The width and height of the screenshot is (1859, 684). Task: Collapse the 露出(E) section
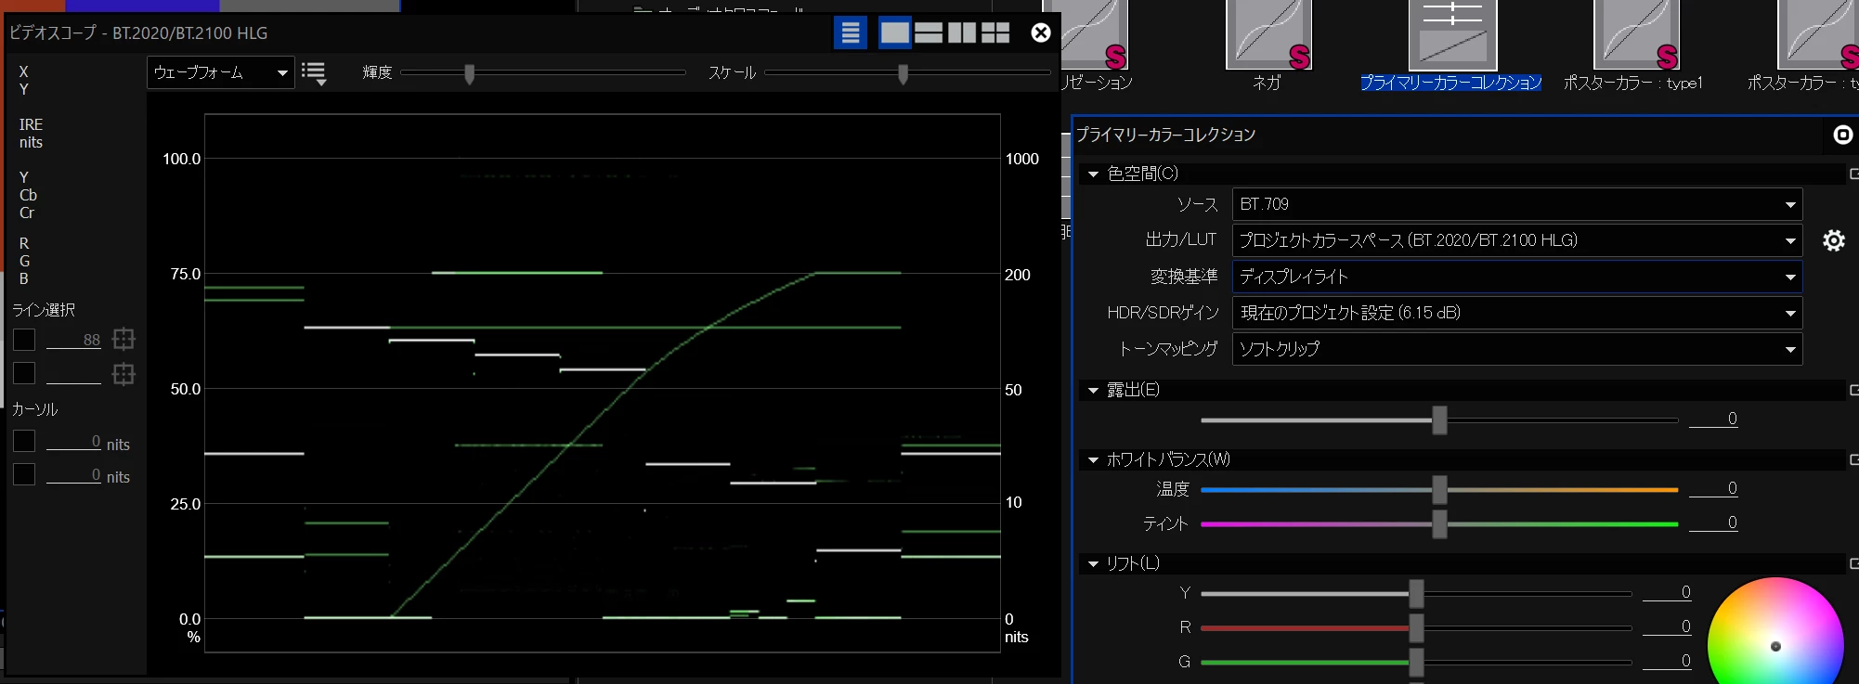click(1093, 391)
